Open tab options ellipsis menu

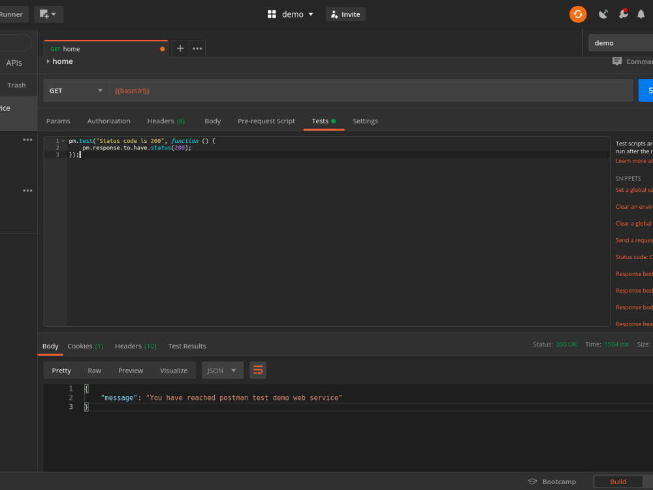[197, 48]
